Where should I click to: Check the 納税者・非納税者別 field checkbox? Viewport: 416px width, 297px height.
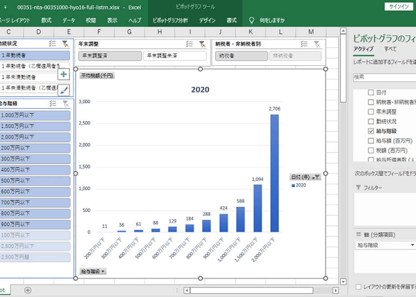(371, 102)
